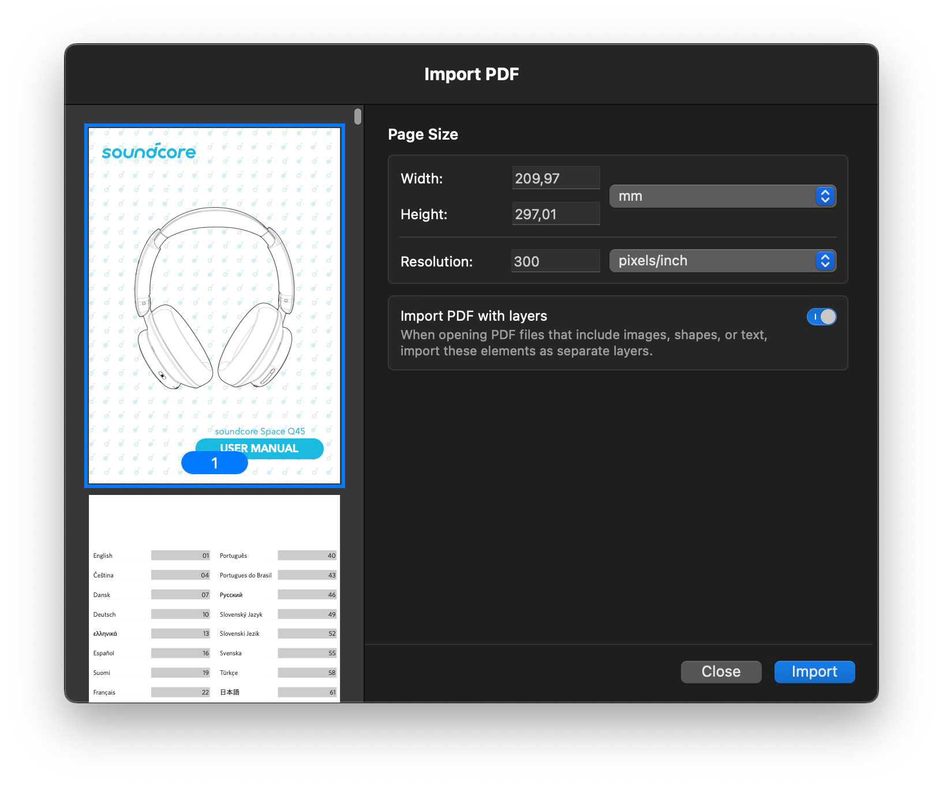Image resolution: width=943 pixels, height=788 pixels.
Task: Click 'Türkçe' entry in index page
Action: click(x=229, y=673)
